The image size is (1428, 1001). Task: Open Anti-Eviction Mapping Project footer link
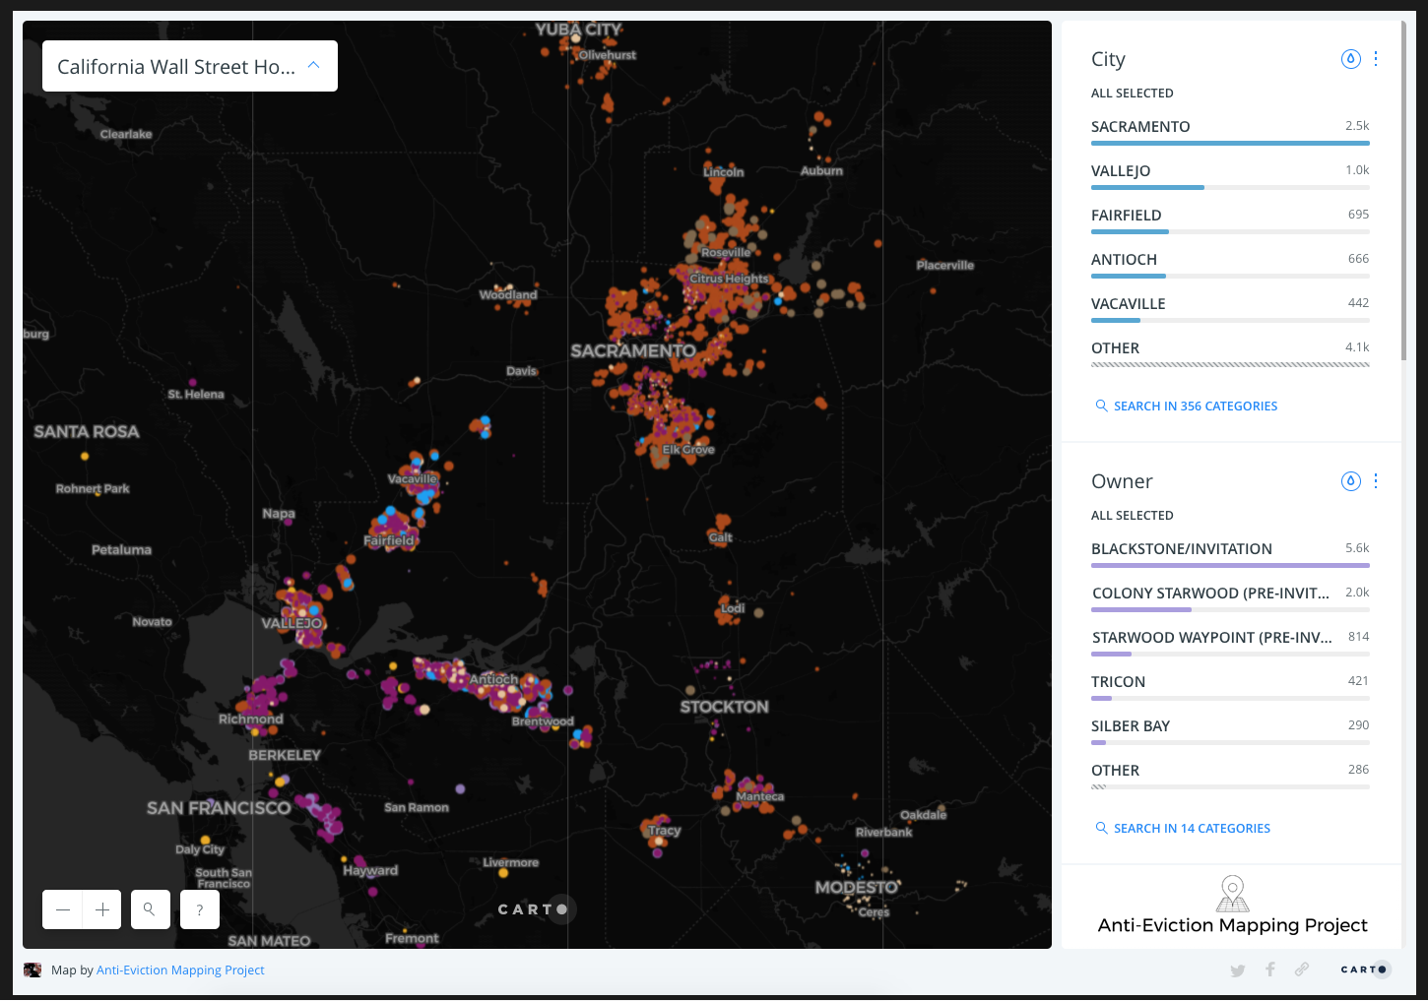pos(180,970)
